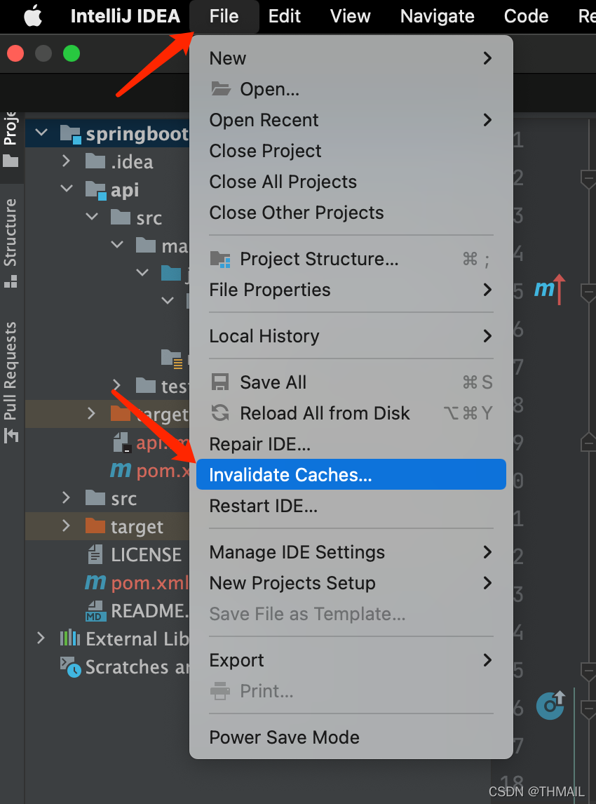Expand the root target folder
Screen dimensions: 596x804
click(x=67, y=526)
